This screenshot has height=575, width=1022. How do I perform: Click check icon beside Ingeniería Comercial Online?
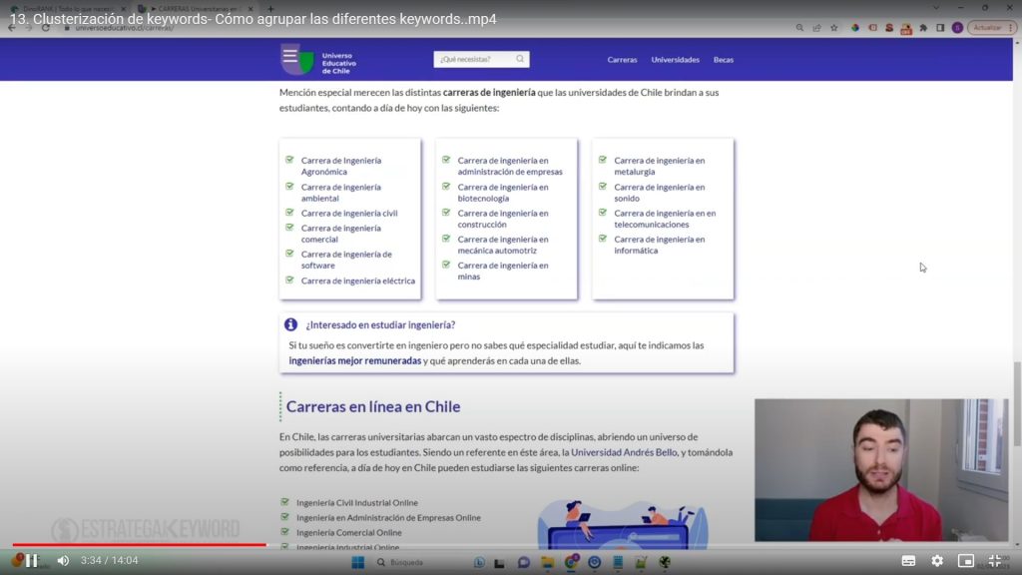point(284,532)
